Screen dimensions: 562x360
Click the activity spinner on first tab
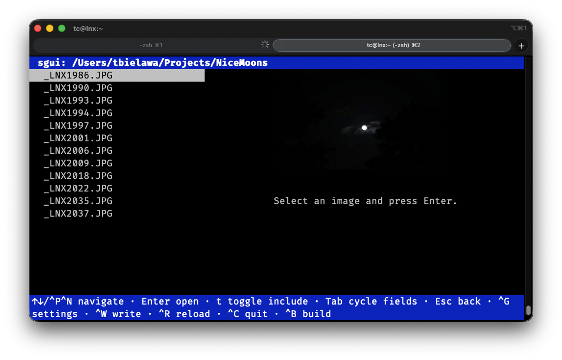coord(265,44)
